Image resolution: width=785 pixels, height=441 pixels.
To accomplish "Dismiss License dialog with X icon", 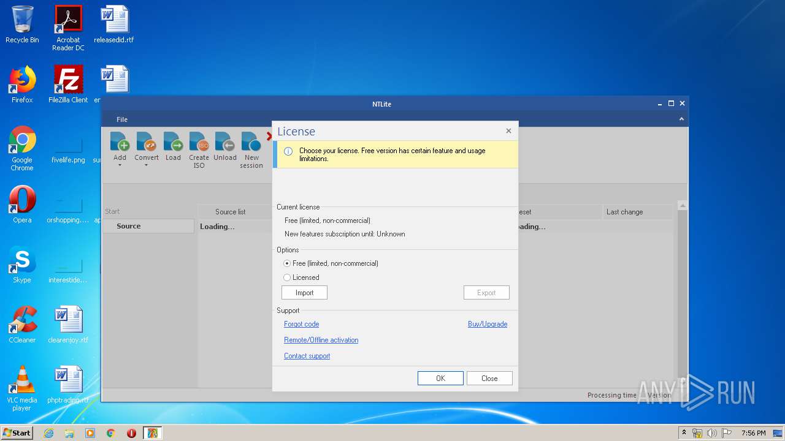I will [x=508, y=130].
